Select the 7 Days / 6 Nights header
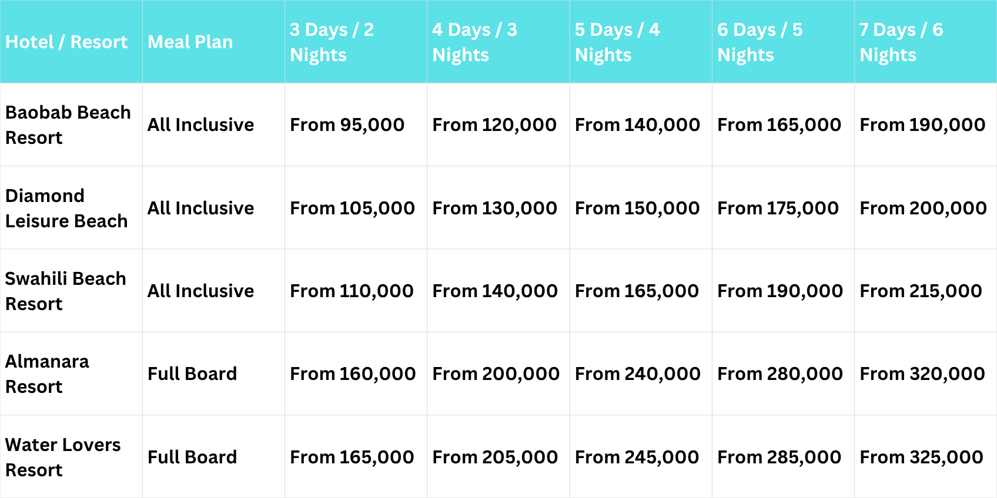 point(902,42)
